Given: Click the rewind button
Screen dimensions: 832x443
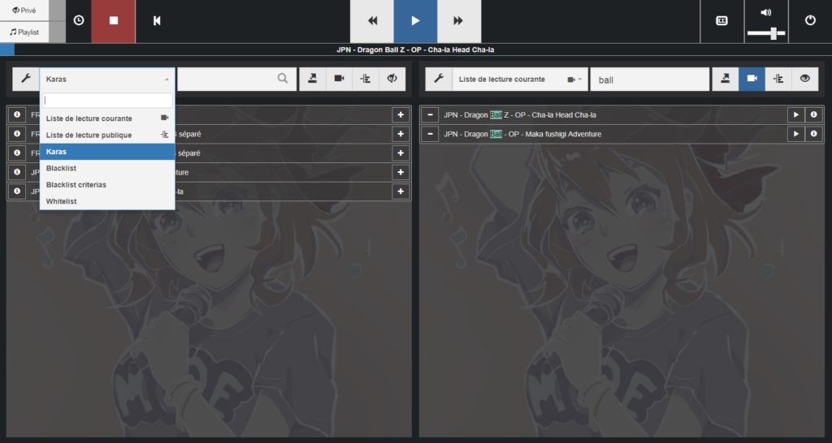Looking at the screenshot, I should 372,20.
